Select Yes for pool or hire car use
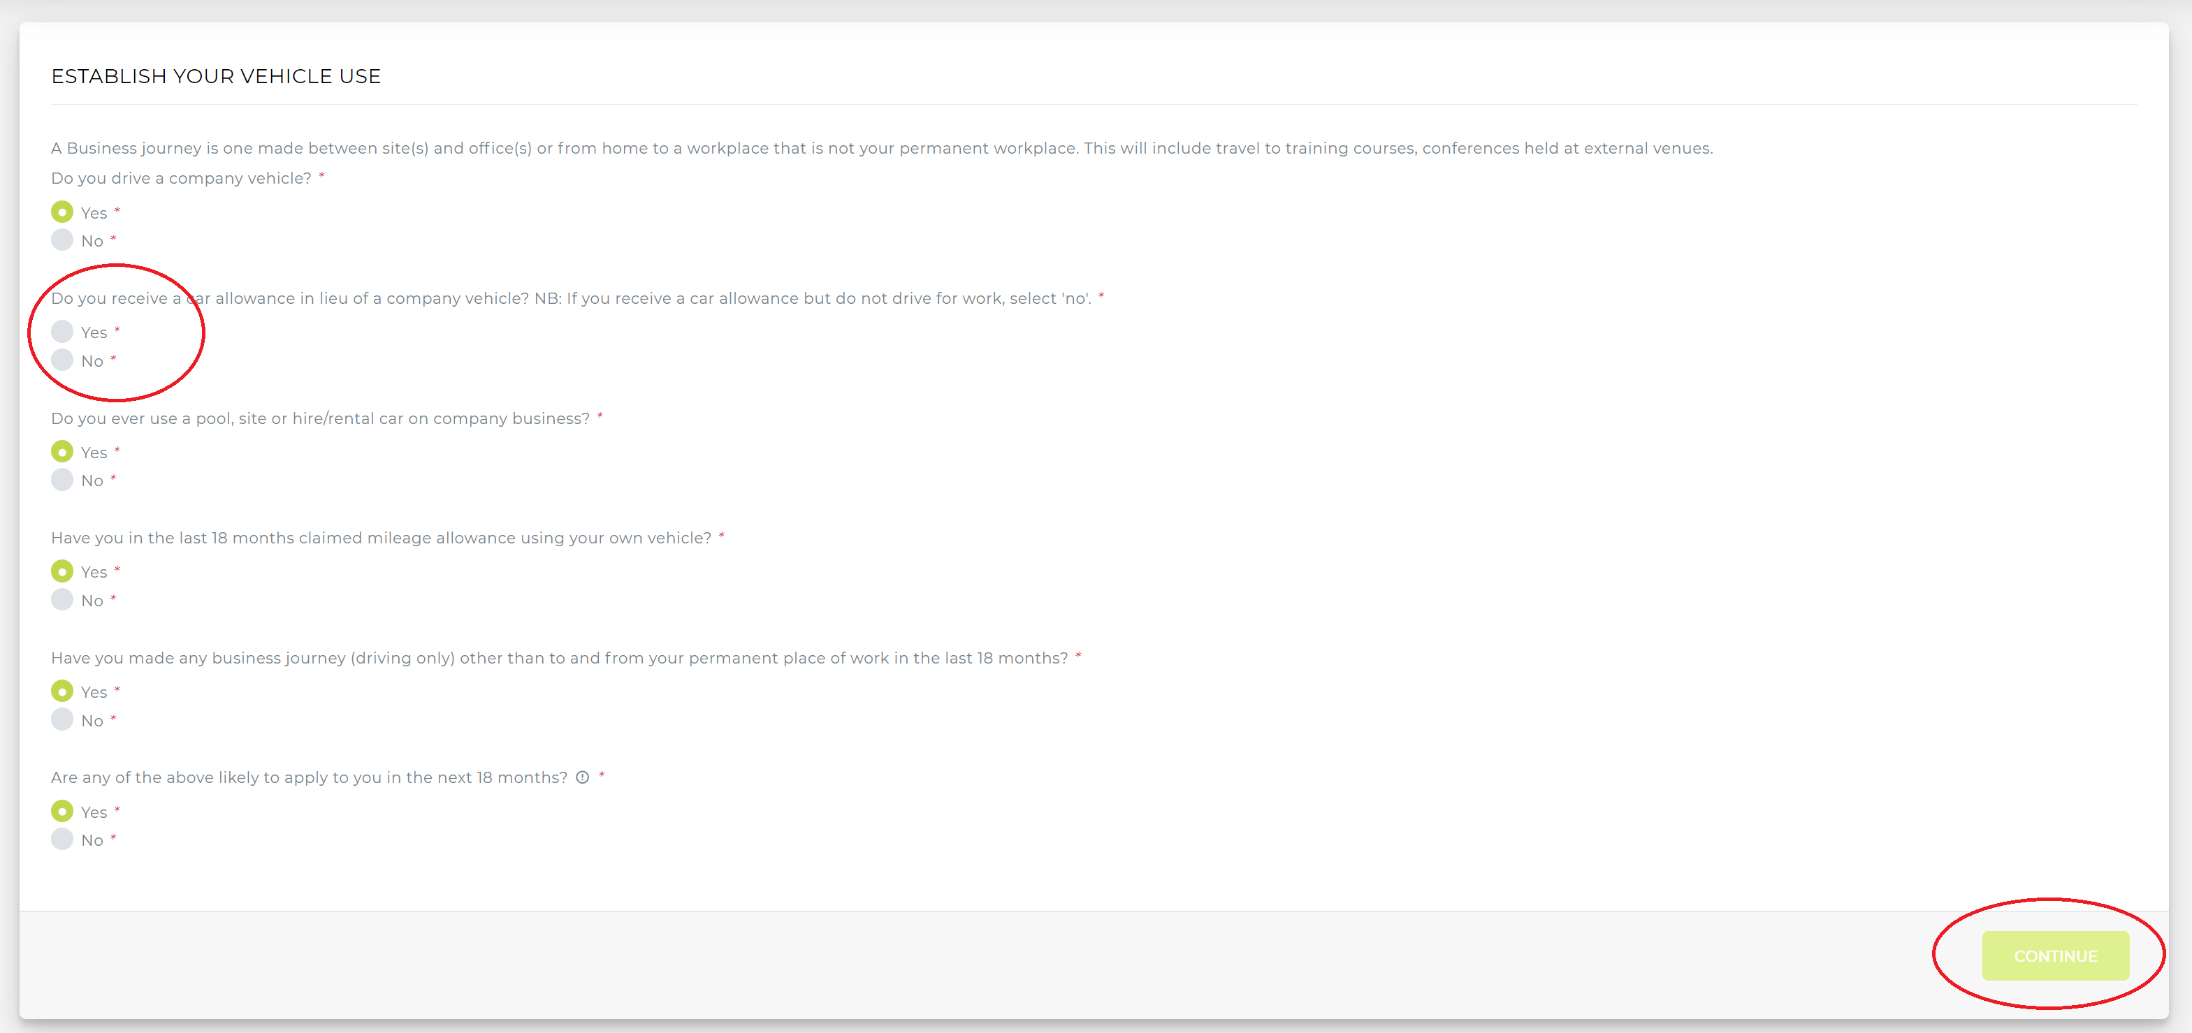The image size is (2192, 1033). [62, 451]
